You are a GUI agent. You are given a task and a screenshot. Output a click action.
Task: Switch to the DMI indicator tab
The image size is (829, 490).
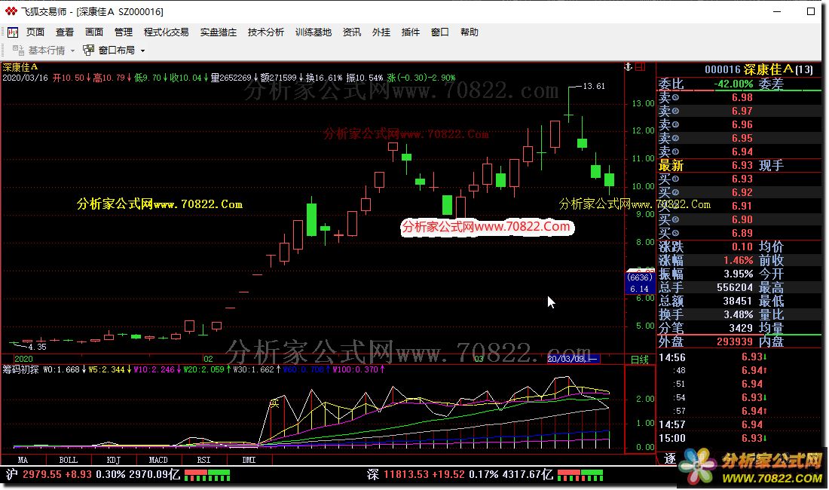pos(249,460)
